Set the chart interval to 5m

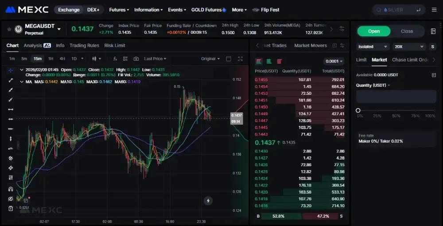(x=24, y=59)
